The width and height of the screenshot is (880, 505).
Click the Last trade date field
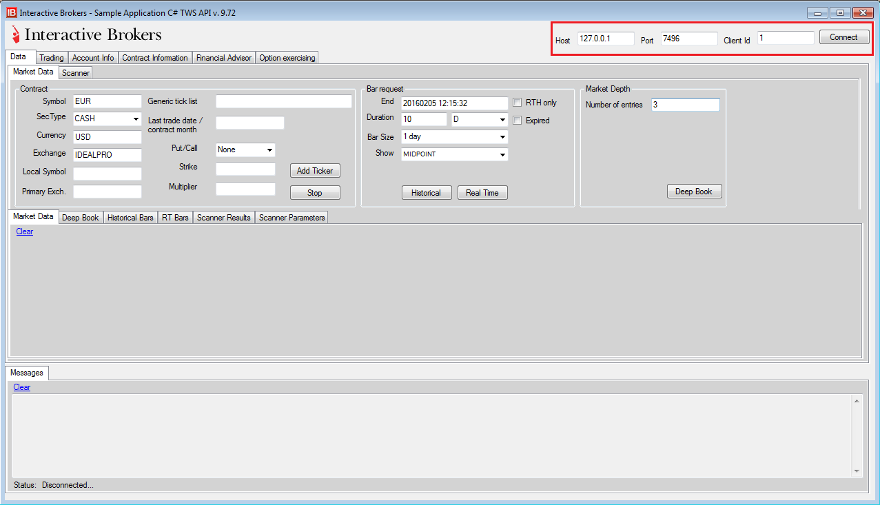tap(250, 123)
